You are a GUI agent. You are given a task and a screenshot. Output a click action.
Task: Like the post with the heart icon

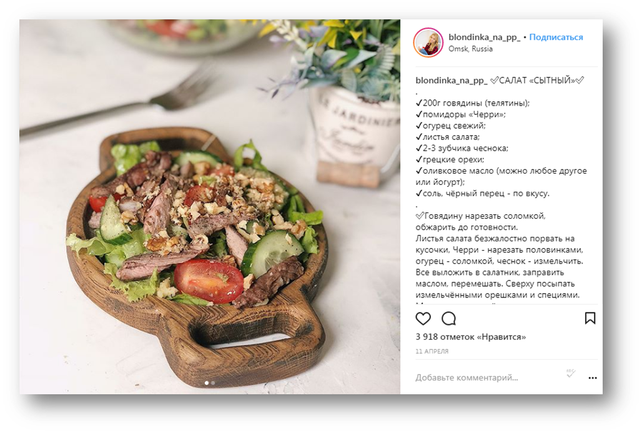(423, 318)
